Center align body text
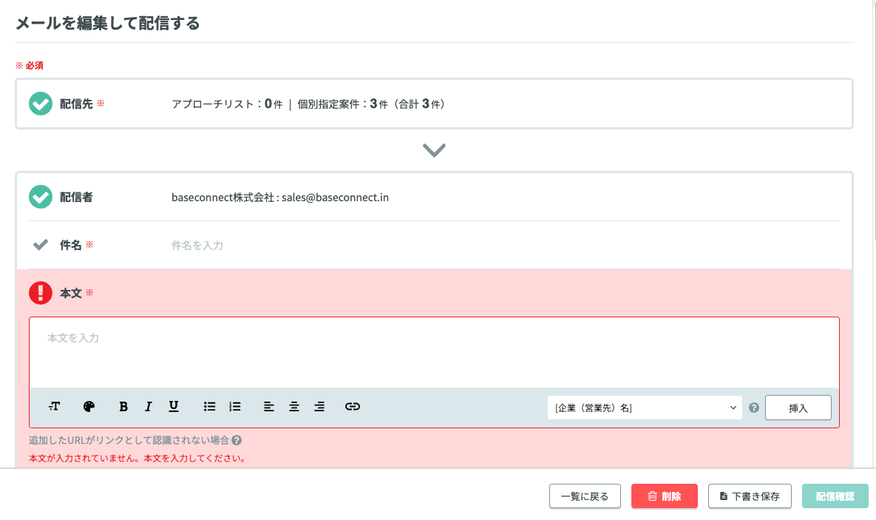 [x=294, y=407]
